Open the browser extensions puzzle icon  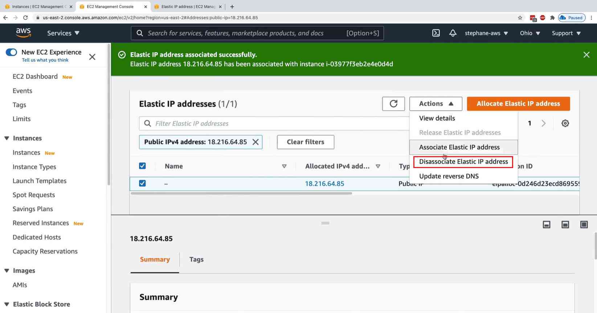pos(552,17)
